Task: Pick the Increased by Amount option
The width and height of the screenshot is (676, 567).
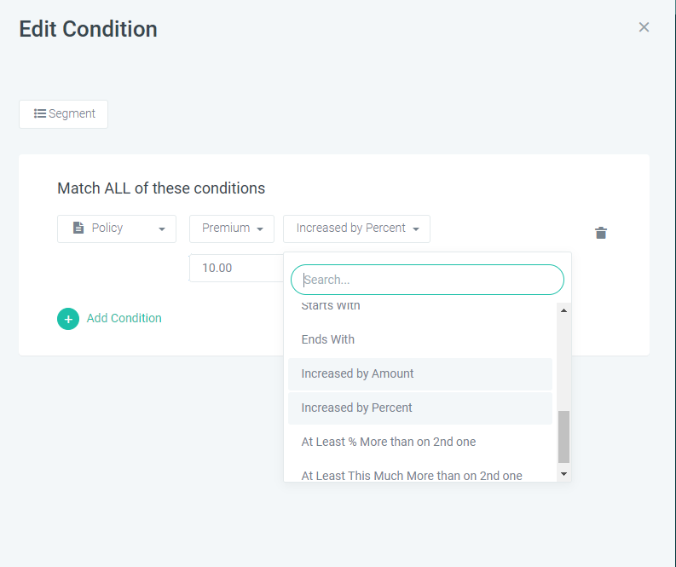Action: pyautogui.click(x=358, y=373)
